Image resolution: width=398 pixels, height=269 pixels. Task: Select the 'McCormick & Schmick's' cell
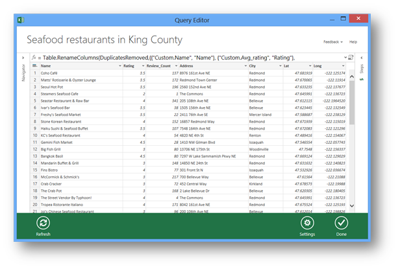pyautogui.click(x=81, y=177)
